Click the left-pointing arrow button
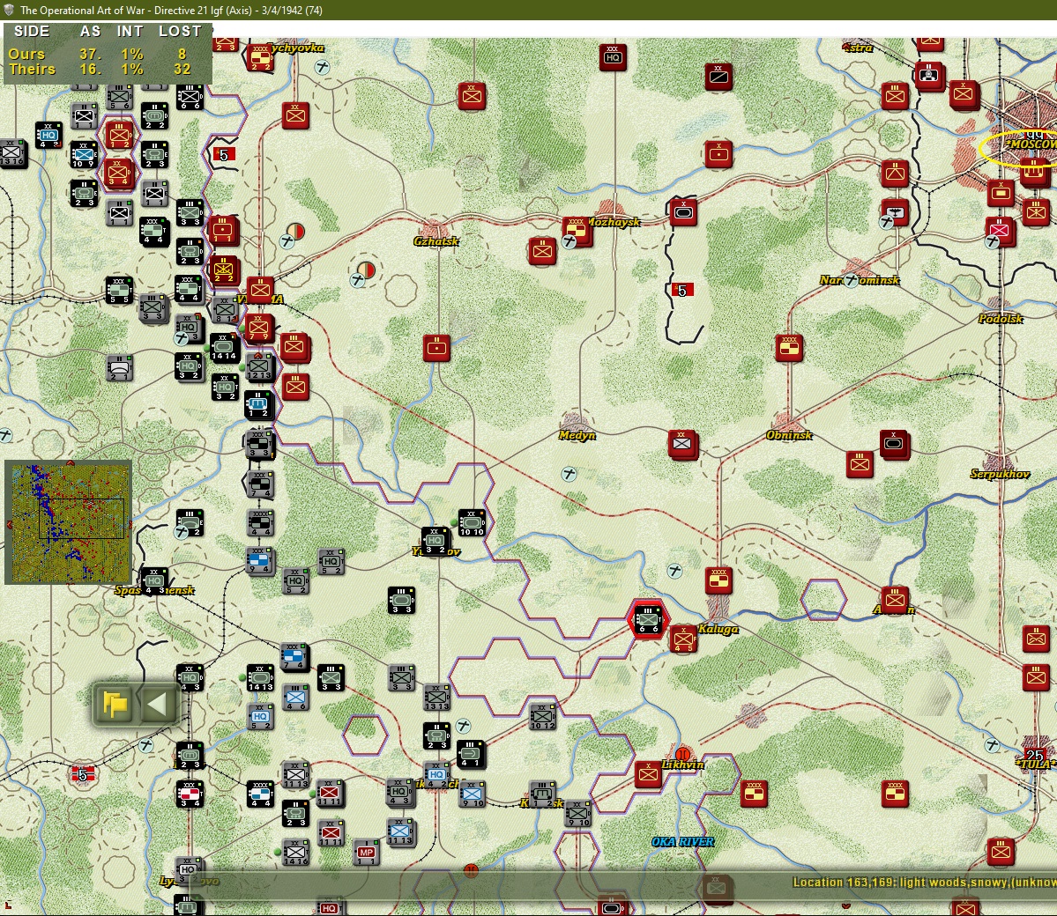The height and width of the screenshot is (916, 1057). [156, 705]
